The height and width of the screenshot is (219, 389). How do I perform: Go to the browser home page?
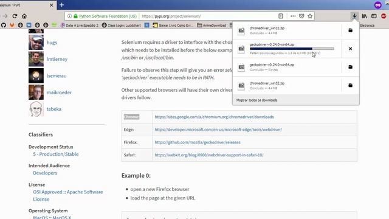point(24,16)
